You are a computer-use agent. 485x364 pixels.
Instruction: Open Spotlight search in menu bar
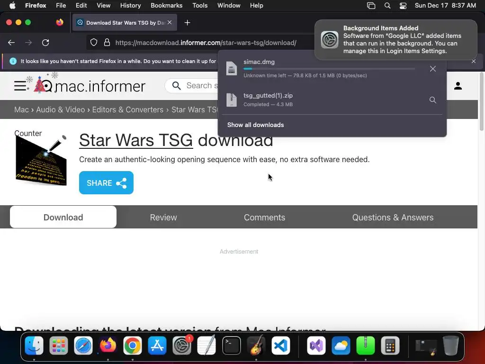(x=387, y=6)
